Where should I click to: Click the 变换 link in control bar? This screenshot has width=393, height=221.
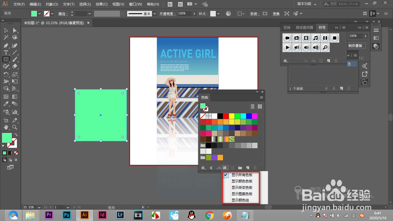[x=276, y=14]
